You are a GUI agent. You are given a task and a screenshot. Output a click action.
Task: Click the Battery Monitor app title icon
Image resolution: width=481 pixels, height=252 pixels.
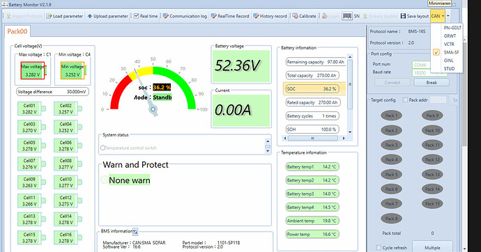coord(4,4)
